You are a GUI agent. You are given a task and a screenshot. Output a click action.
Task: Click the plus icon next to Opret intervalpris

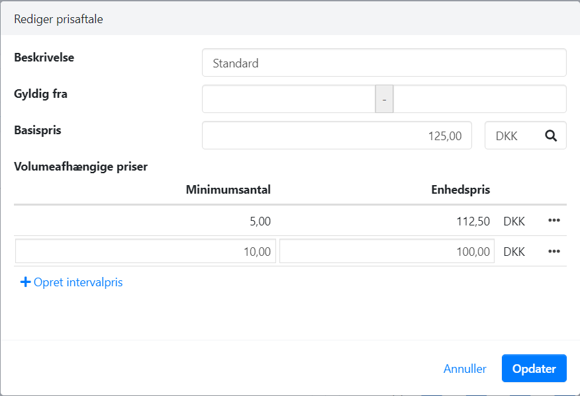24,282
